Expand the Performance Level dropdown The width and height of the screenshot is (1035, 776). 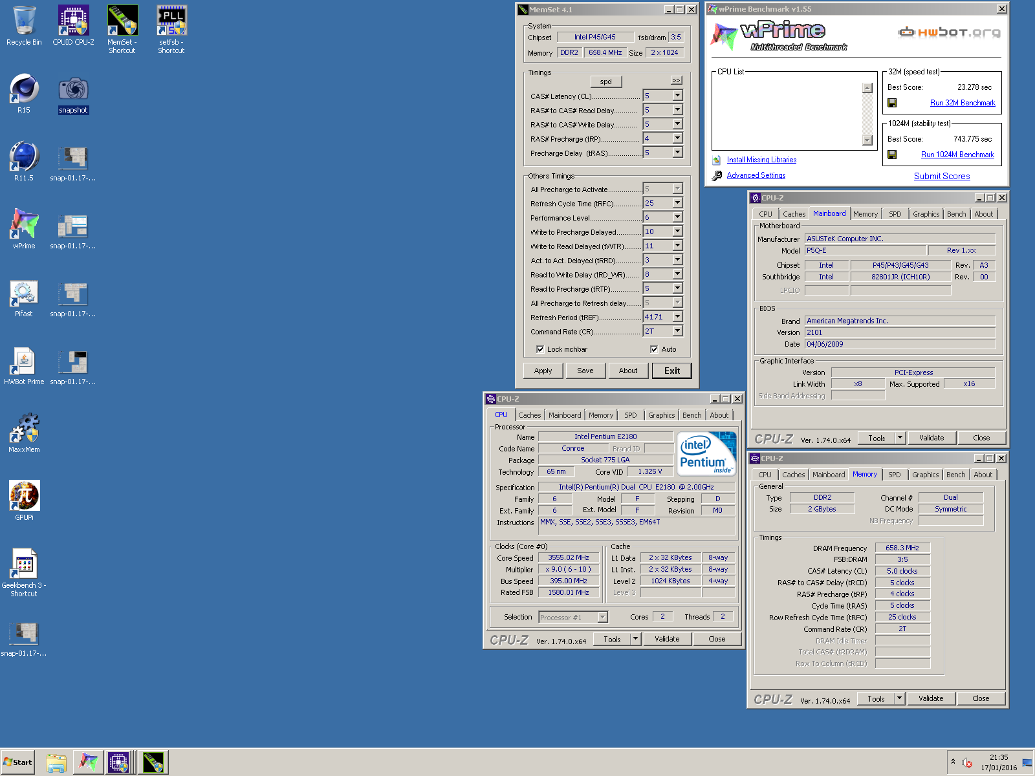tap(677, 217)
